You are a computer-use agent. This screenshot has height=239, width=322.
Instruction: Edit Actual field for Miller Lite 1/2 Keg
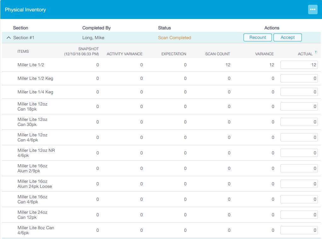[x=299, y=78]
